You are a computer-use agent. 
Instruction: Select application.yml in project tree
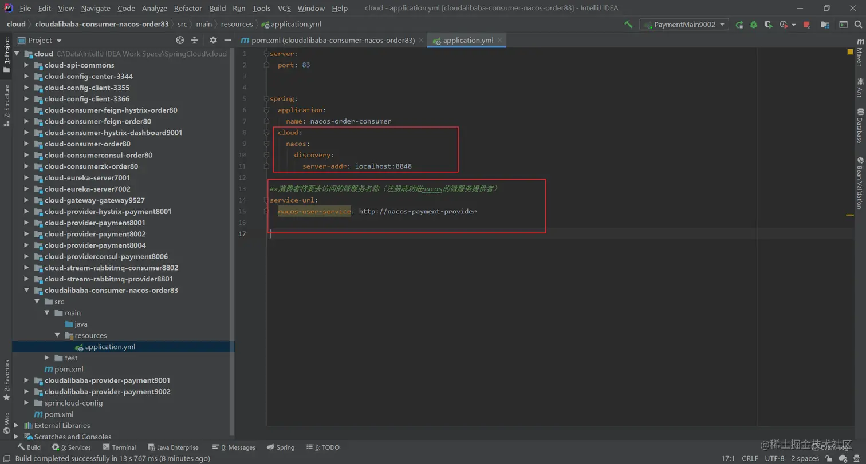[x=110, y=347]
